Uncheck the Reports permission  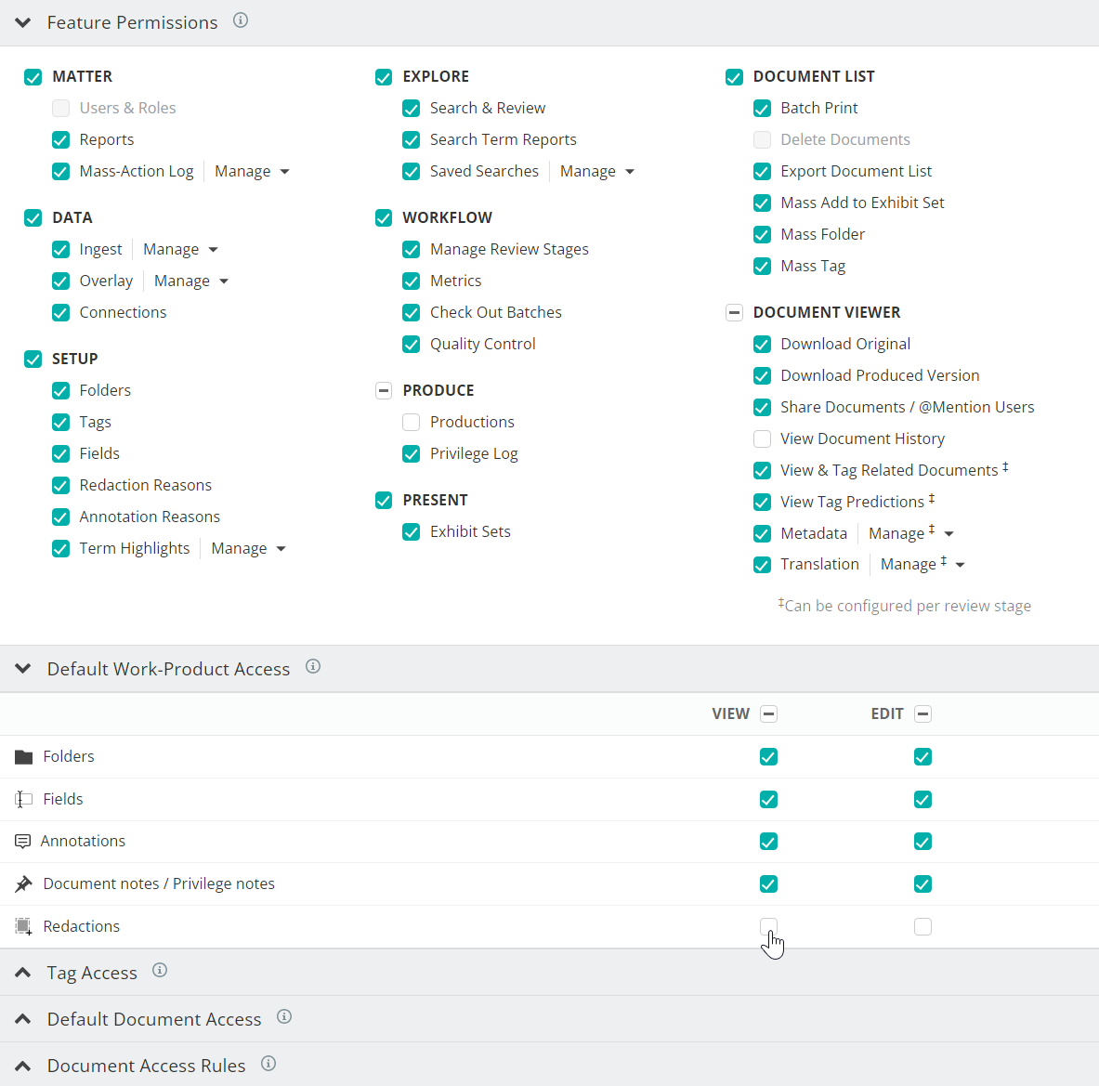click(x=61, y=140)
